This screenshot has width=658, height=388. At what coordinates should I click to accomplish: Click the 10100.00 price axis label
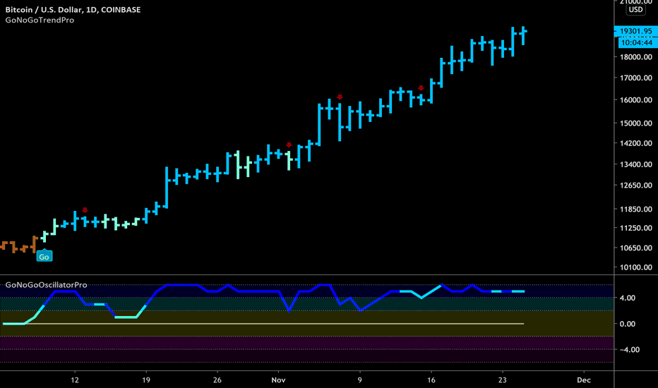tap(635, 267)
